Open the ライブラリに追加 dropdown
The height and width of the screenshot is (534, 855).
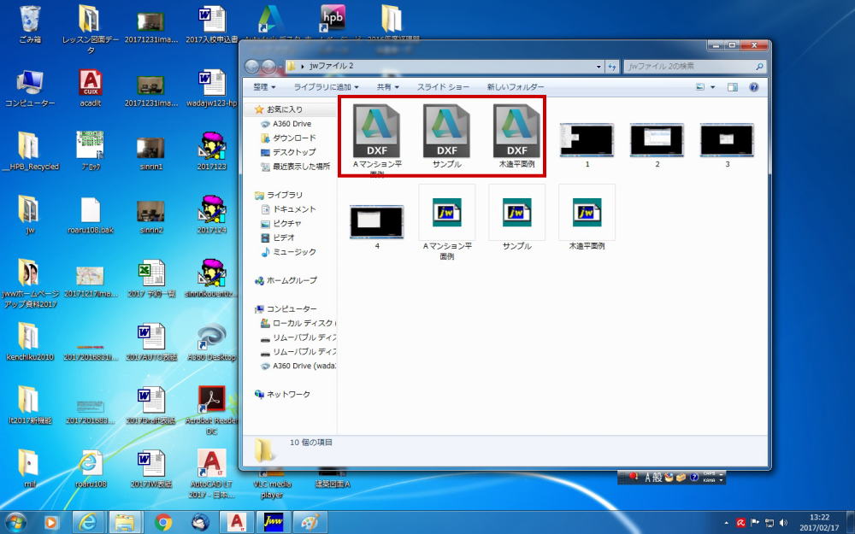pos(326,87)
